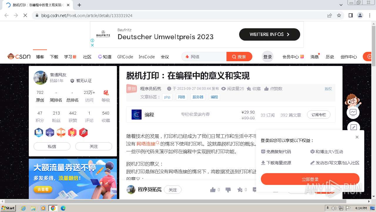
Task: Click the 立即登录 button
Action: [310, 179]
